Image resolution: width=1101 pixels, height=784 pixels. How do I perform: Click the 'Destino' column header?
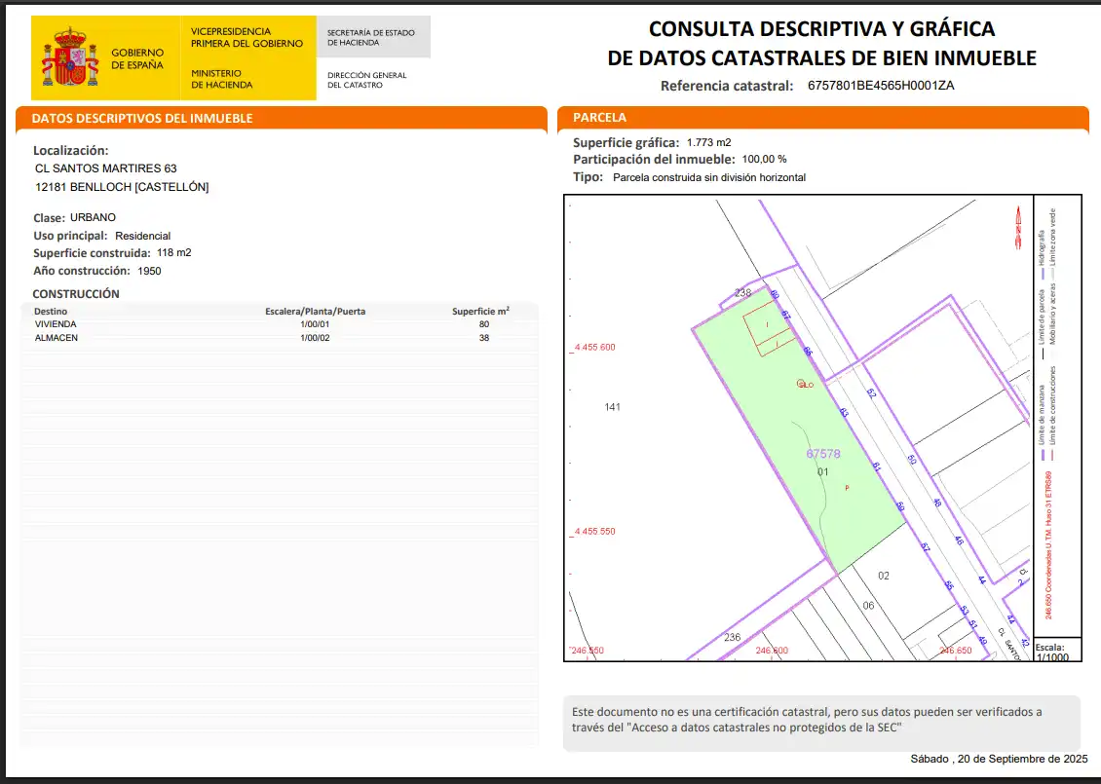point(52,311)
